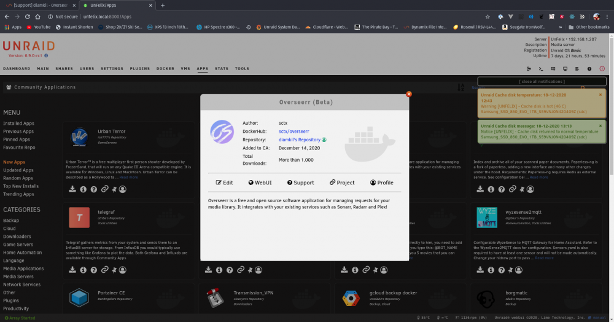Click the help question mark icon in header

[589, 69]
